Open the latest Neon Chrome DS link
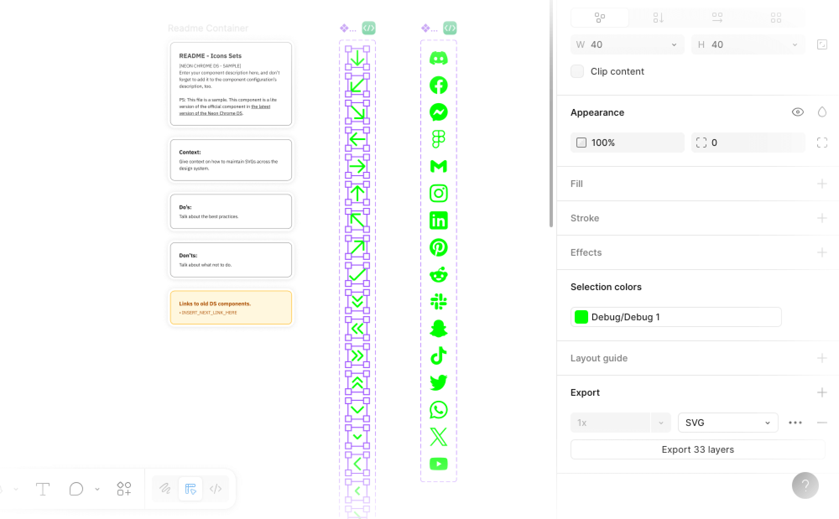The width and height of the screenshot is (839, 519). point(261,107)
